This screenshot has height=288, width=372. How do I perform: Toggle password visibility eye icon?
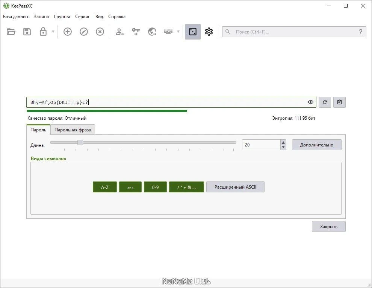(x=310, y=102)
